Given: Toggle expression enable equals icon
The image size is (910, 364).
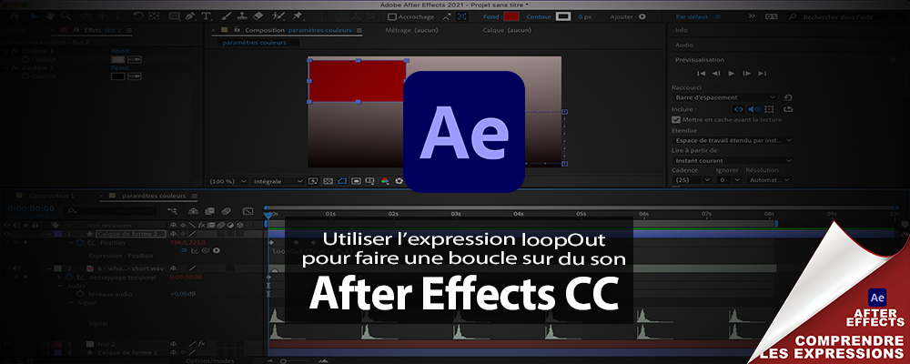Looking at the screenshot, I should tap(185, 250).
